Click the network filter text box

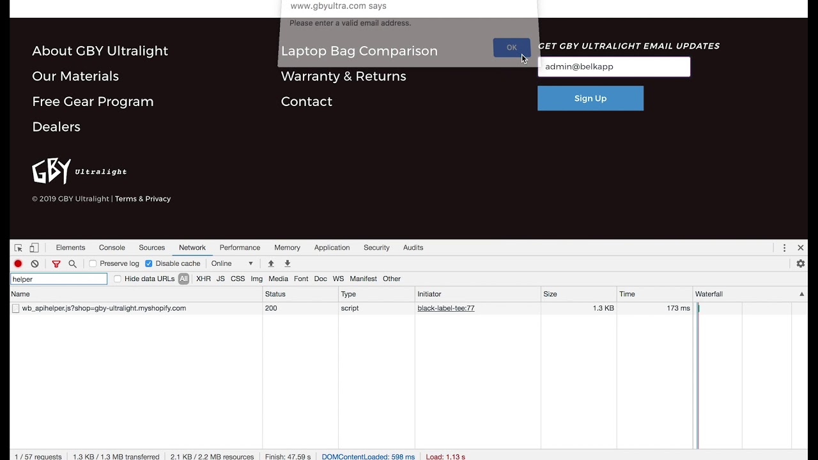[59, 279]
